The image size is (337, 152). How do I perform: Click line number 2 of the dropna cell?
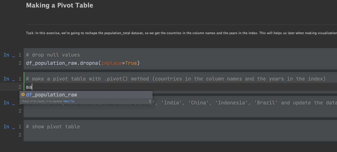click(20, 63)
